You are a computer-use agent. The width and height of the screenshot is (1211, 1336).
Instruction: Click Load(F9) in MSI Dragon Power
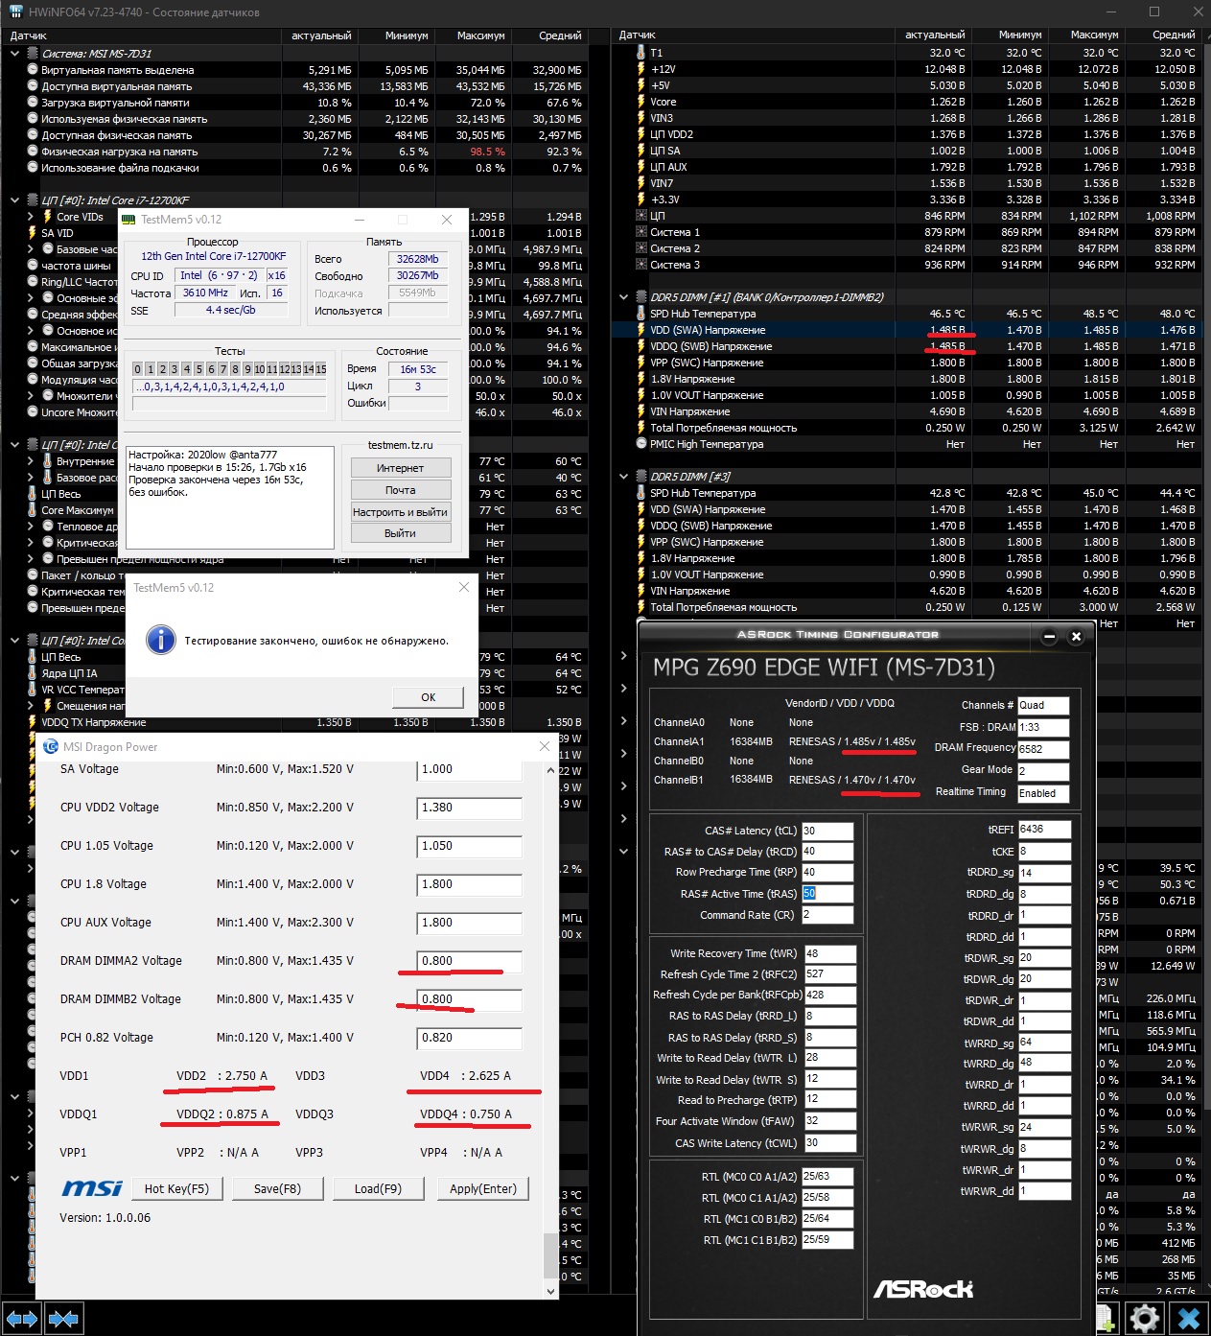coord(378,1188)
